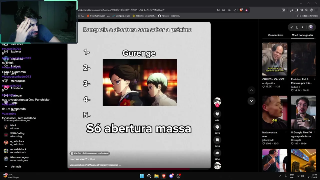Click the microphone icon in system tray
The image size is (320, 180).
(x=285, y=176)
